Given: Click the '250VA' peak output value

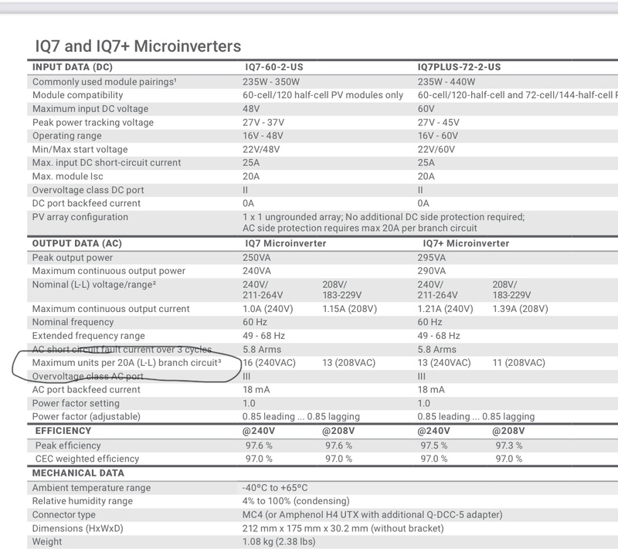Looking at the screenshot, I should coord(256,258).
